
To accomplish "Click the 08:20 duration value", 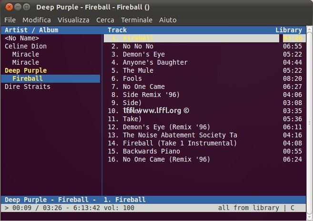I will click(293, 78).
